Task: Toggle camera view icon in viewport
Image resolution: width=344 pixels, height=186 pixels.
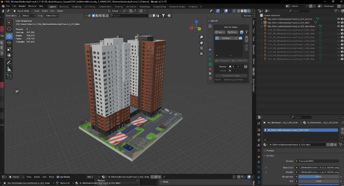Action: click(201, 48)
